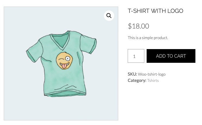
Task: Click the dollar sign in the price
Action: 130,26
